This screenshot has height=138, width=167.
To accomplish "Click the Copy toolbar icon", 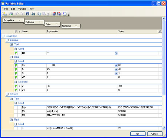I will click(39, 14).
